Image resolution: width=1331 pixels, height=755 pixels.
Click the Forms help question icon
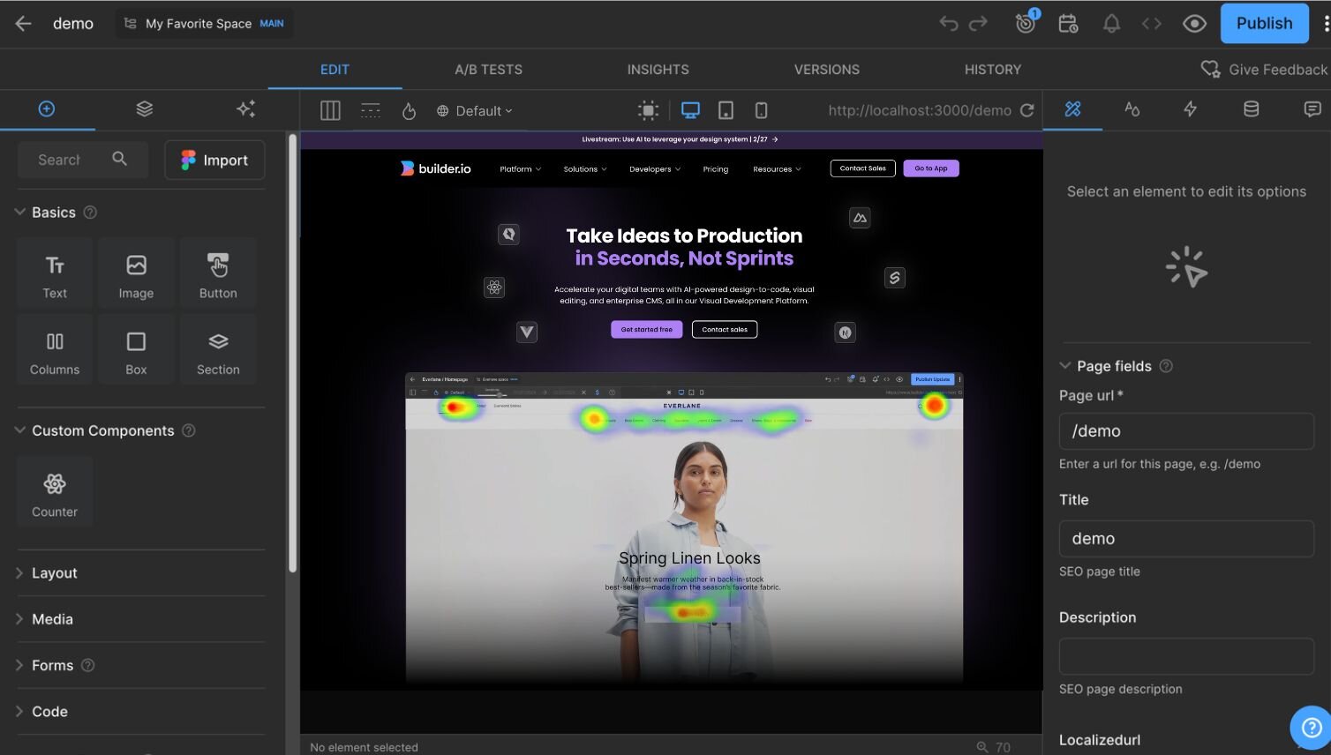[87, 665]
